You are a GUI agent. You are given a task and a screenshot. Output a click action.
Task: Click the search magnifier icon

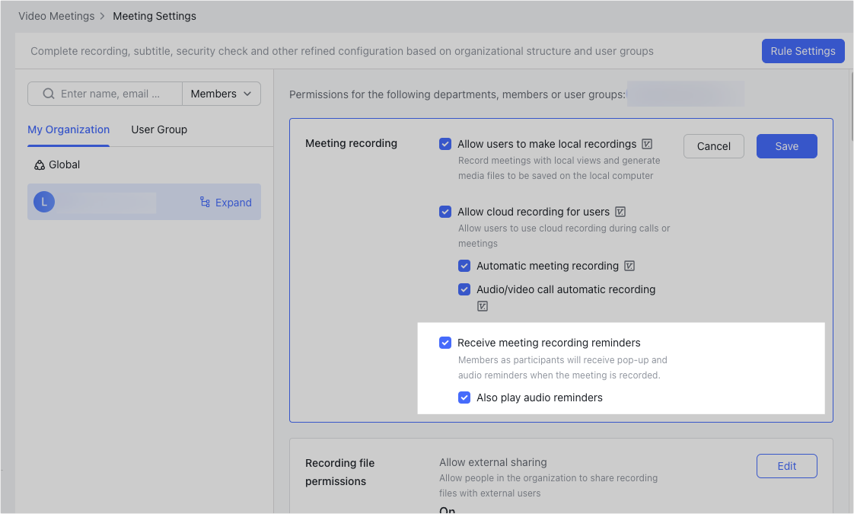pyautogui.click(x=49, y=94)
